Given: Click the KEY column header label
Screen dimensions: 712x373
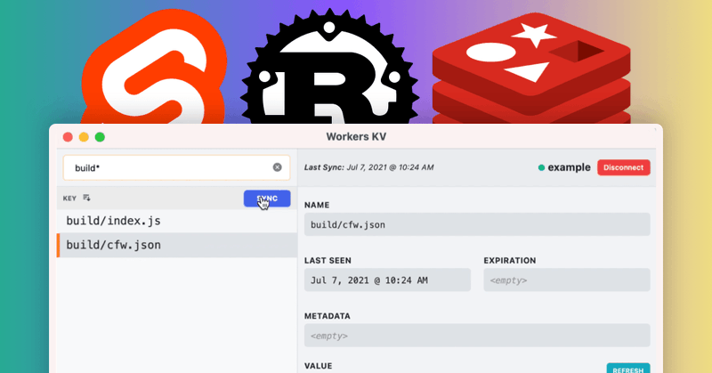Looking at the screenshot, I should tap(69, 199).
